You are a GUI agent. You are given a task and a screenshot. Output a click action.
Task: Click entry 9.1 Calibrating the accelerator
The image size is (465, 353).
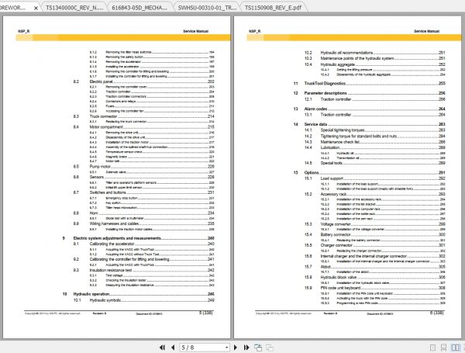pos(144,244)
